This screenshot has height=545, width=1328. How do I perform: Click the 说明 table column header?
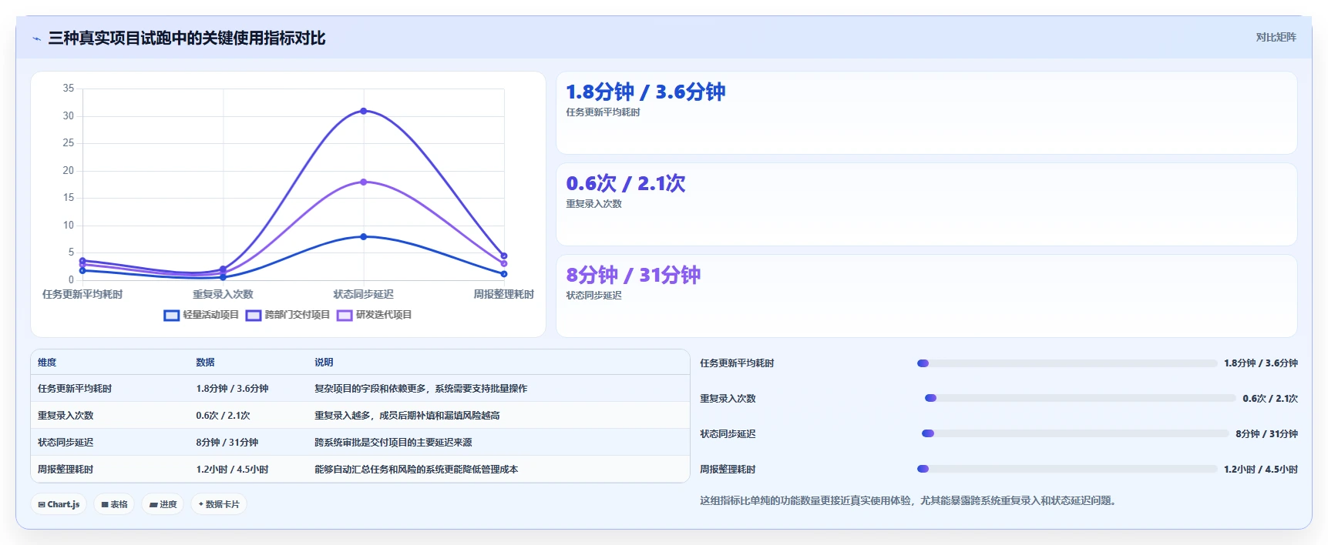pos(324,362)
